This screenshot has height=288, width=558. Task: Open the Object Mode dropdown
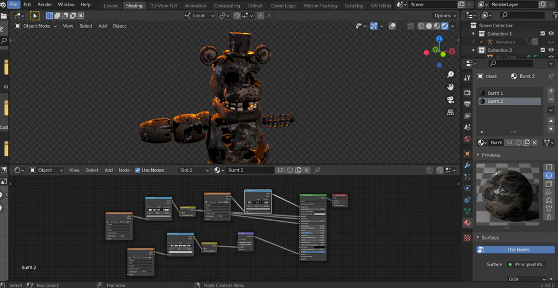click(36, 26)
